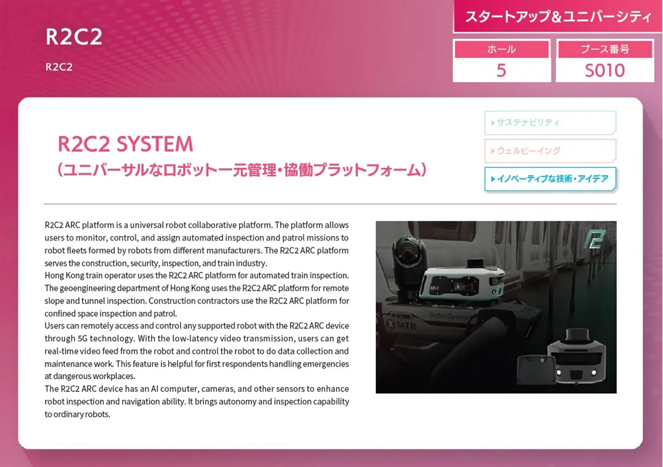The height and width of the screenshot is (467, 663).
Task: Click the ホール label header
Action: tap(501, 49)
